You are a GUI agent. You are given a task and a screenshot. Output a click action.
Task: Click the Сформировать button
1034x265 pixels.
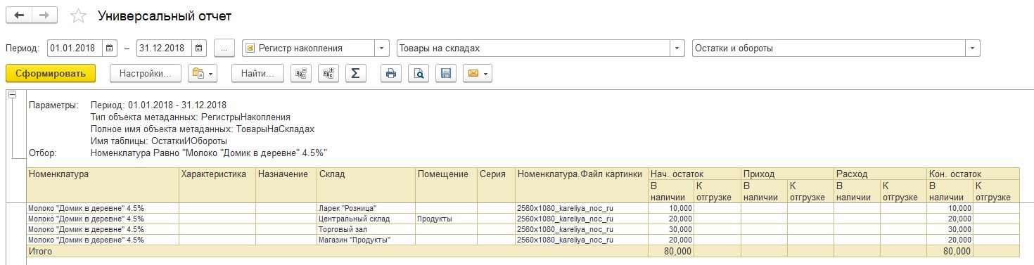point(51,73)
